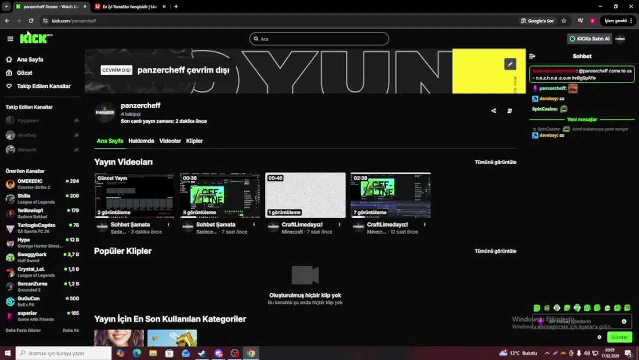Click the last quick emote above chat input
The height and width of the screenshot is (360, 639).
(x=628, y=308)
